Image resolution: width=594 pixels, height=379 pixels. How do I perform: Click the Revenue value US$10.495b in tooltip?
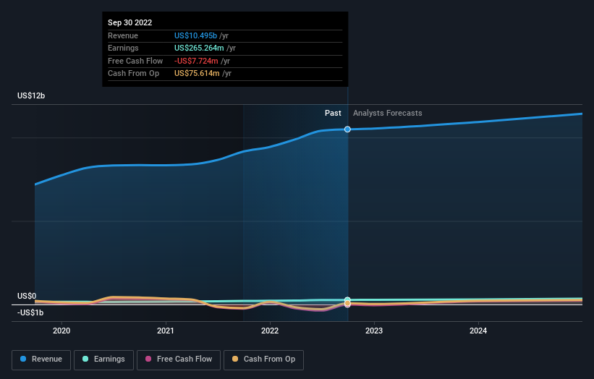195,35
